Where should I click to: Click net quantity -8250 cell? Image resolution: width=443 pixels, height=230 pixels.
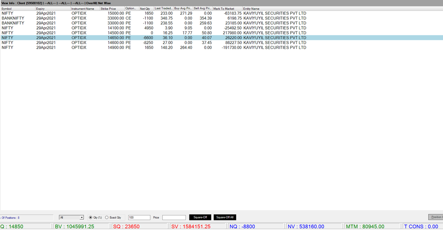coord(148,42)
